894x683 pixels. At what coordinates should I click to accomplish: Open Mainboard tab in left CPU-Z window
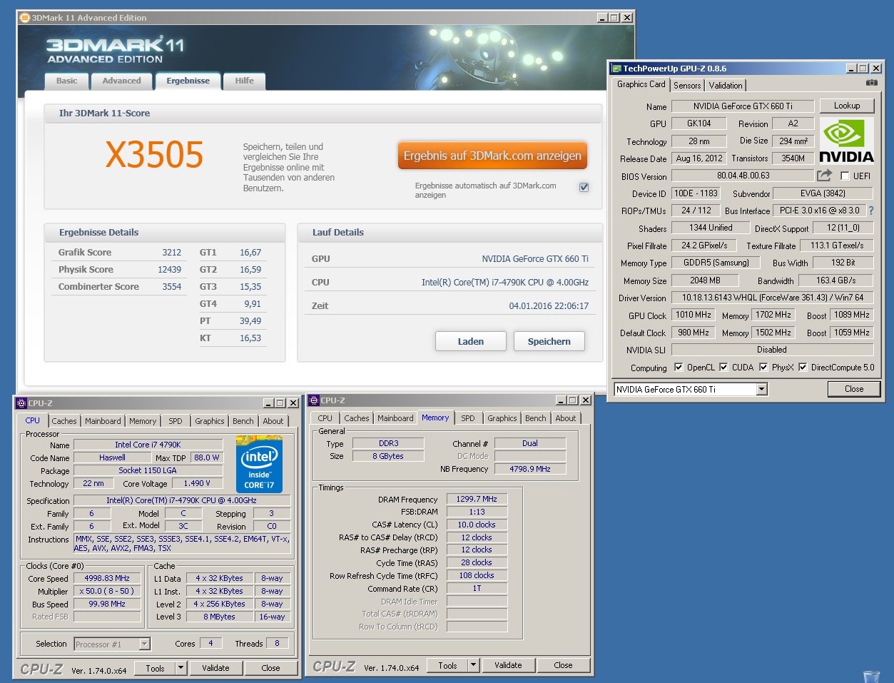coord(103,421)
